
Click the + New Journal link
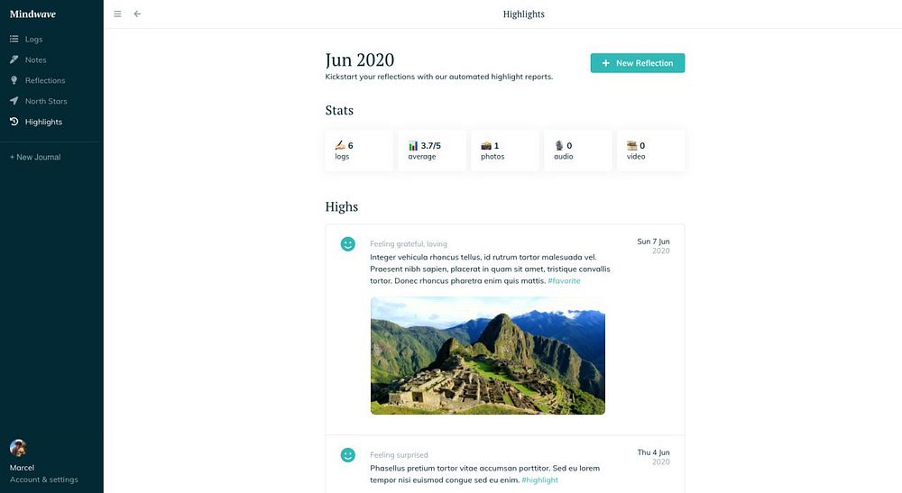(x=35, y=157)
